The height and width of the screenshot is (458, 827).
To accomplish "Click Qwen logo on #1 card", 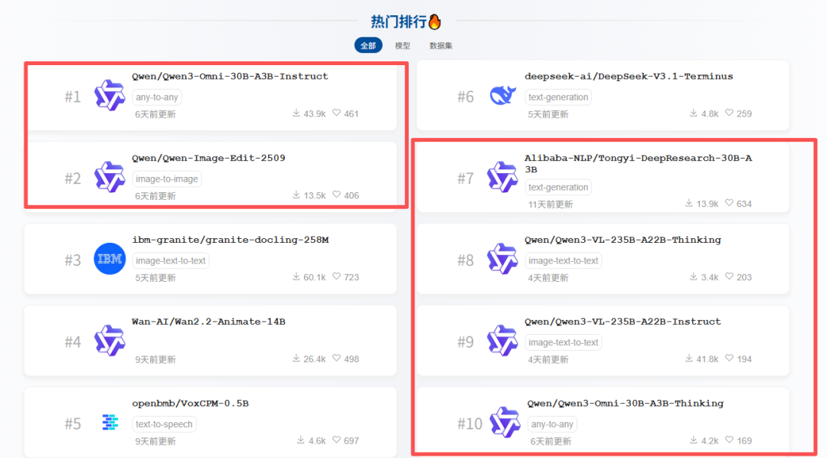I will pos(110,96).
